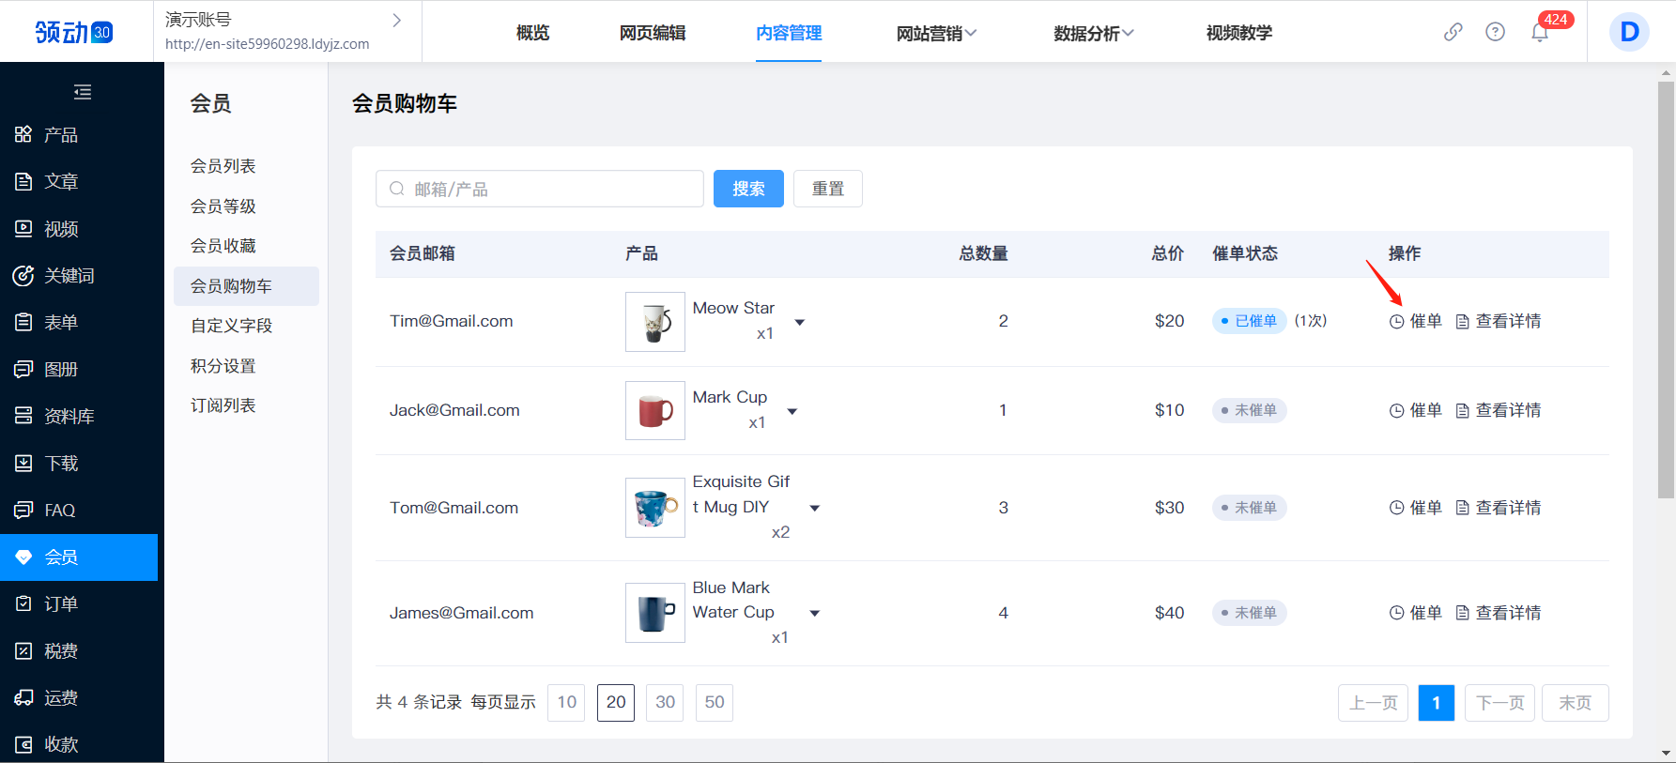Switch to the 网页编辑 tab

point(653,33)
